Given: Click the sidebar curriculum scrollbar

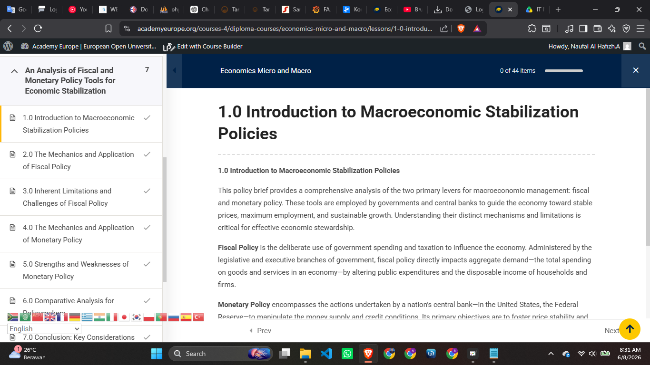Looking at the screenshot, I should (165, 219).
